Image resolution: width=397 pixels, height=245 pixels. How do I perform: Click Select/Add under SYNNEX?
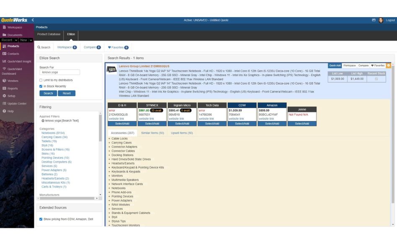[152, 124]
